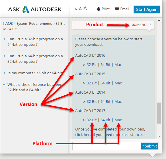Download AutoCAD LT 2014 32 Bit
Screen dimensions: 166x159
click(x=92, y=101)
